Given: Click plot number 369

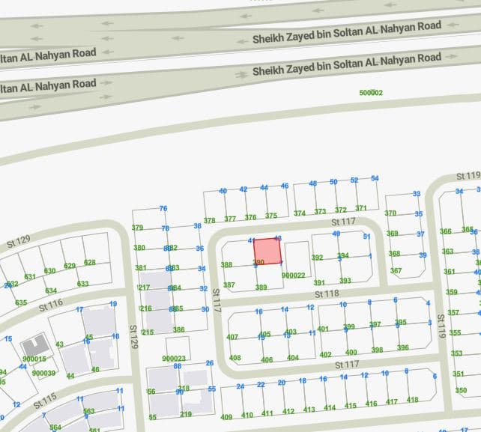Looking at the screenshot, I should 392,234.
